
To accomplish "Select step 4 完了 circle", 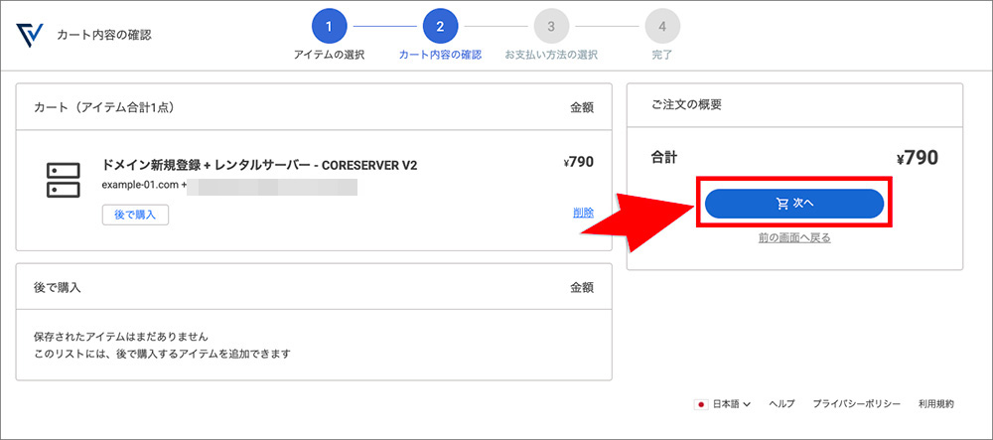I will click(662, 27).
